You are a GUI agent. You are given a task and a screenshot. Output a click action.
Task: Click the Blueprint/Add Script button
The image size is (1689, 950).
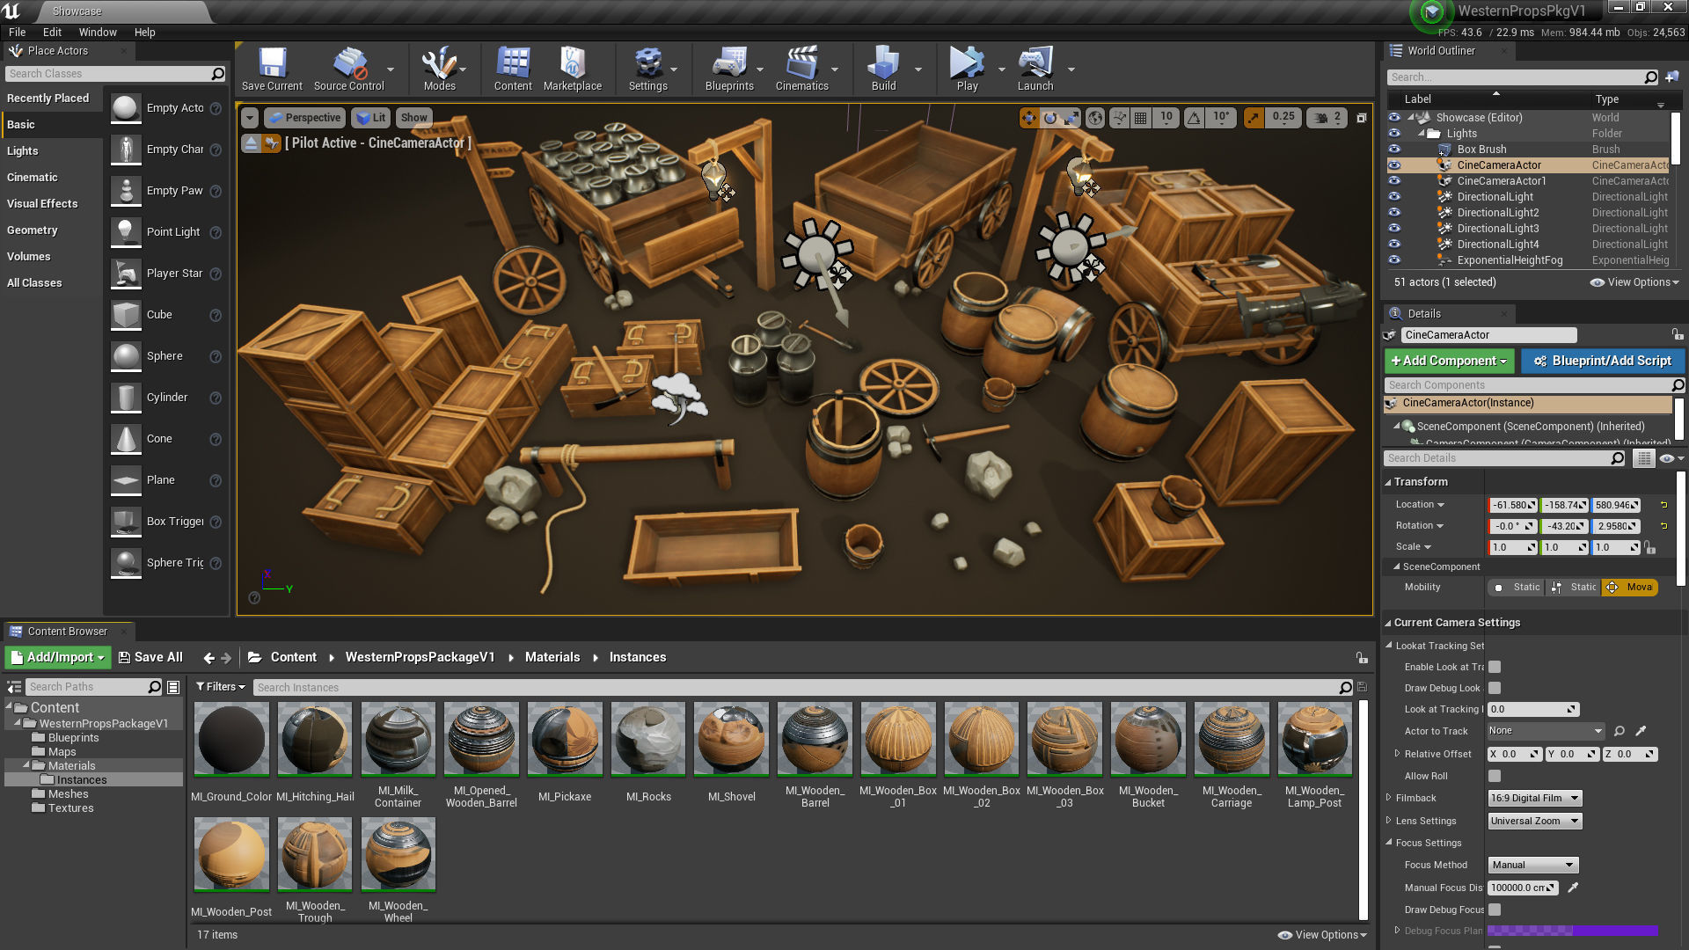(1603, 361)
